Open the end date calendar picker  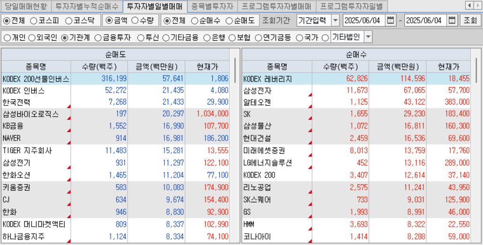click(x=452, y=21)
